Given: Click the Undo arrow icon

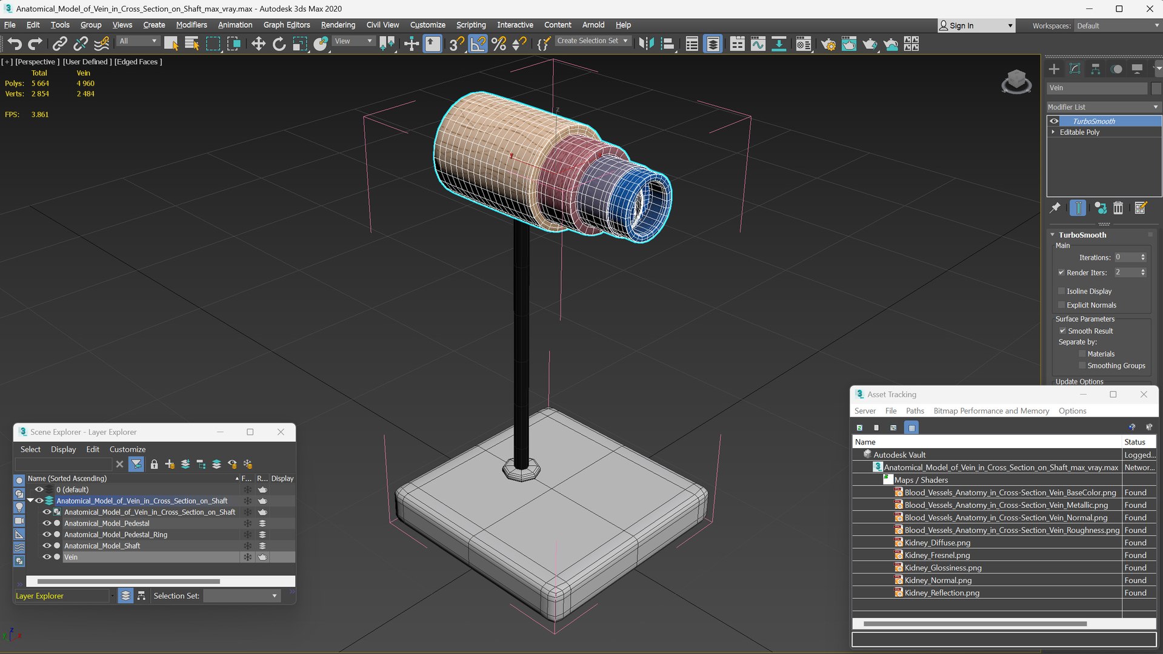Looking at the screenshot, I should pyautogui.click(x=15, y=44).
